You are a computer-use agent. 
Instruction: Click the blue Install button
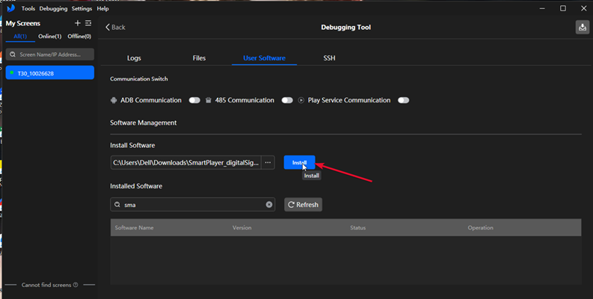pos(299,162)
